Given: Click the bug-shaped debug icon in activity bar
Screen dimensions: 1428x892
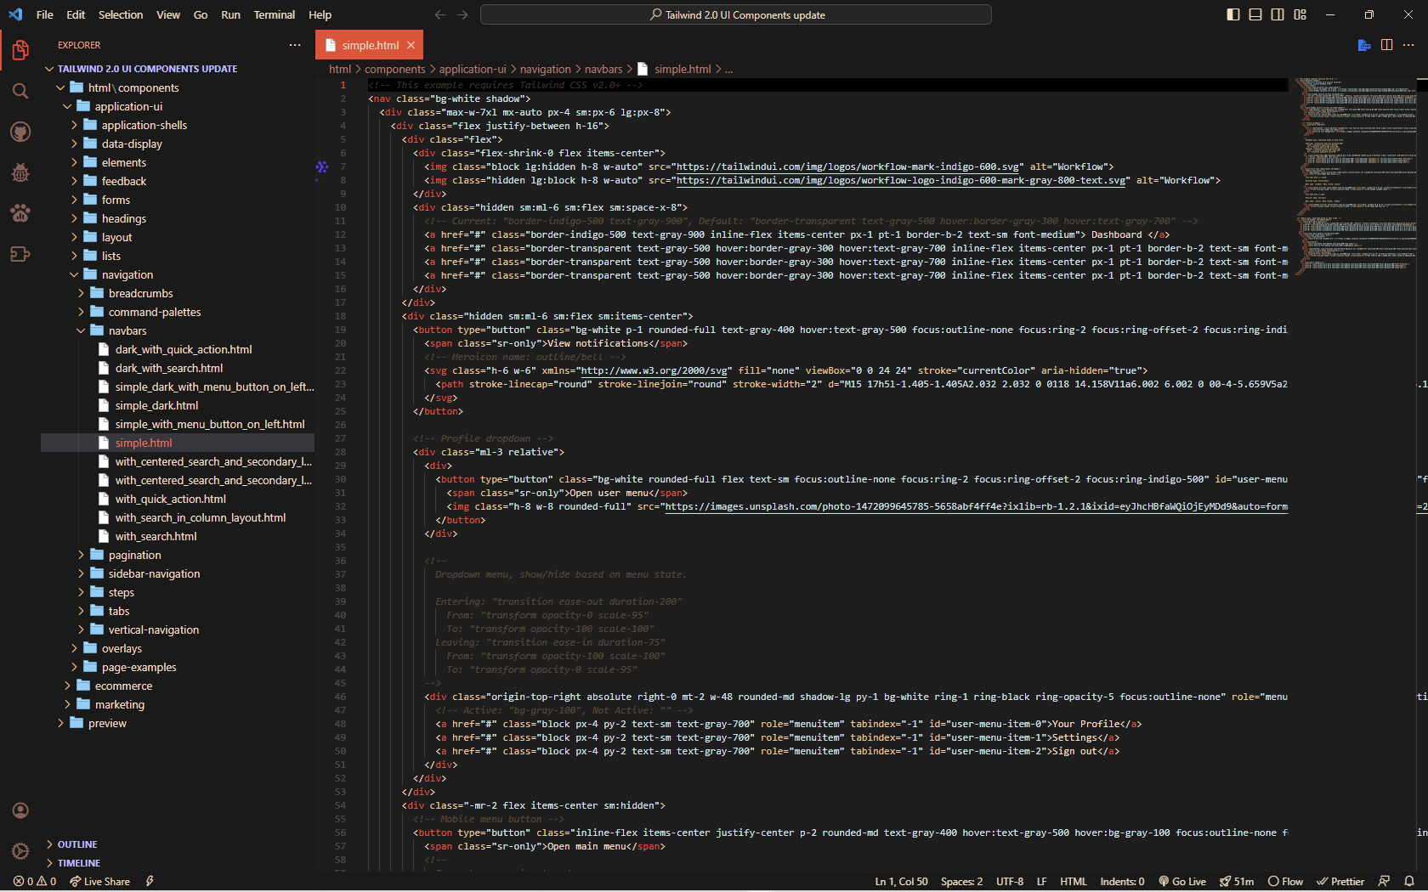Looking at the screenshot, I should click(20, 172).
